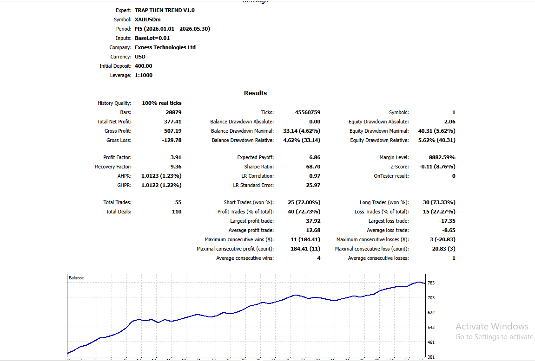Screen dimensions: 535x361
Task: Click the average consecutive losses value 1
Action: click(x=454, y=258)
